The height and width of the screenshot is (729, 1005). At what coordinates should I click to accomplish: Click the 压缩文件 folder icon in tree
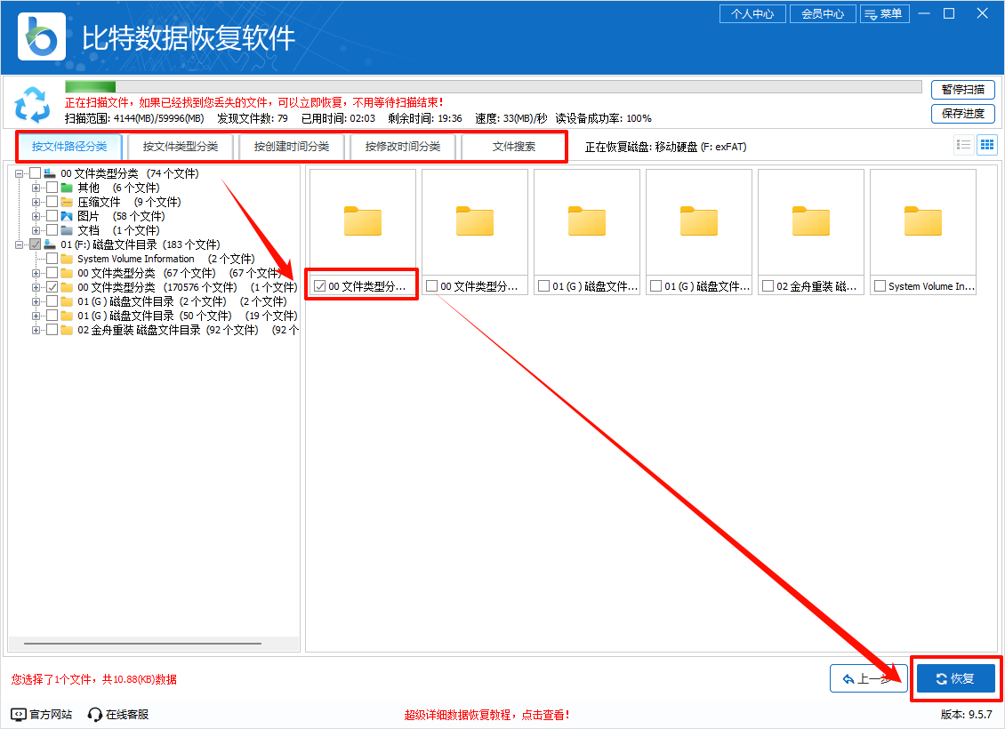(67, 202)
